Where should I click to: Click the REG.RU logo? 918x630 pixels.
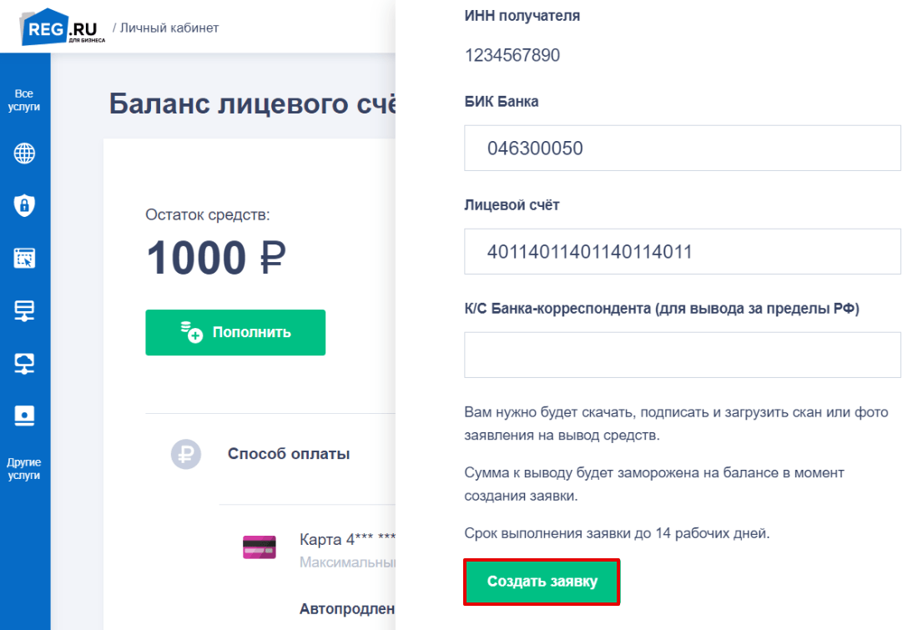point(63,27)
